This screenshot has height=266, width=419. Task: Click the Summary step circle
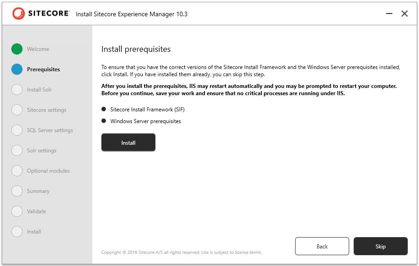pyautogui.click(x=17, y=191)
